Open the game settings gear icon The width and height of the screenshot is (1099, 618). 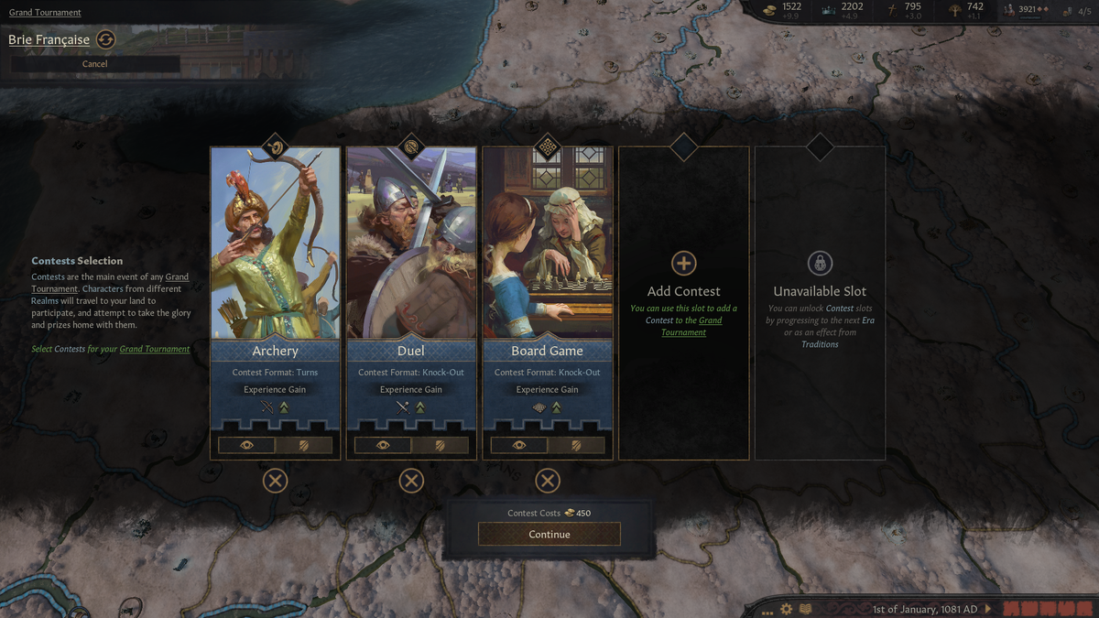tap(786, 609)
